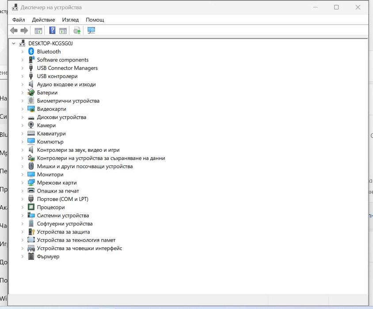Click the Properties toolbar icon beside Help
This screenshot has width=373, height=309.
pyautogui.click(x=63, y=30)
